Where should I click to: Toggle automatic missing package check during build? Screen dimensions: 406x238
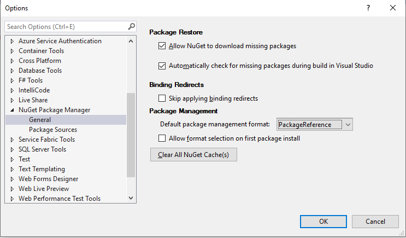point(162,66)
